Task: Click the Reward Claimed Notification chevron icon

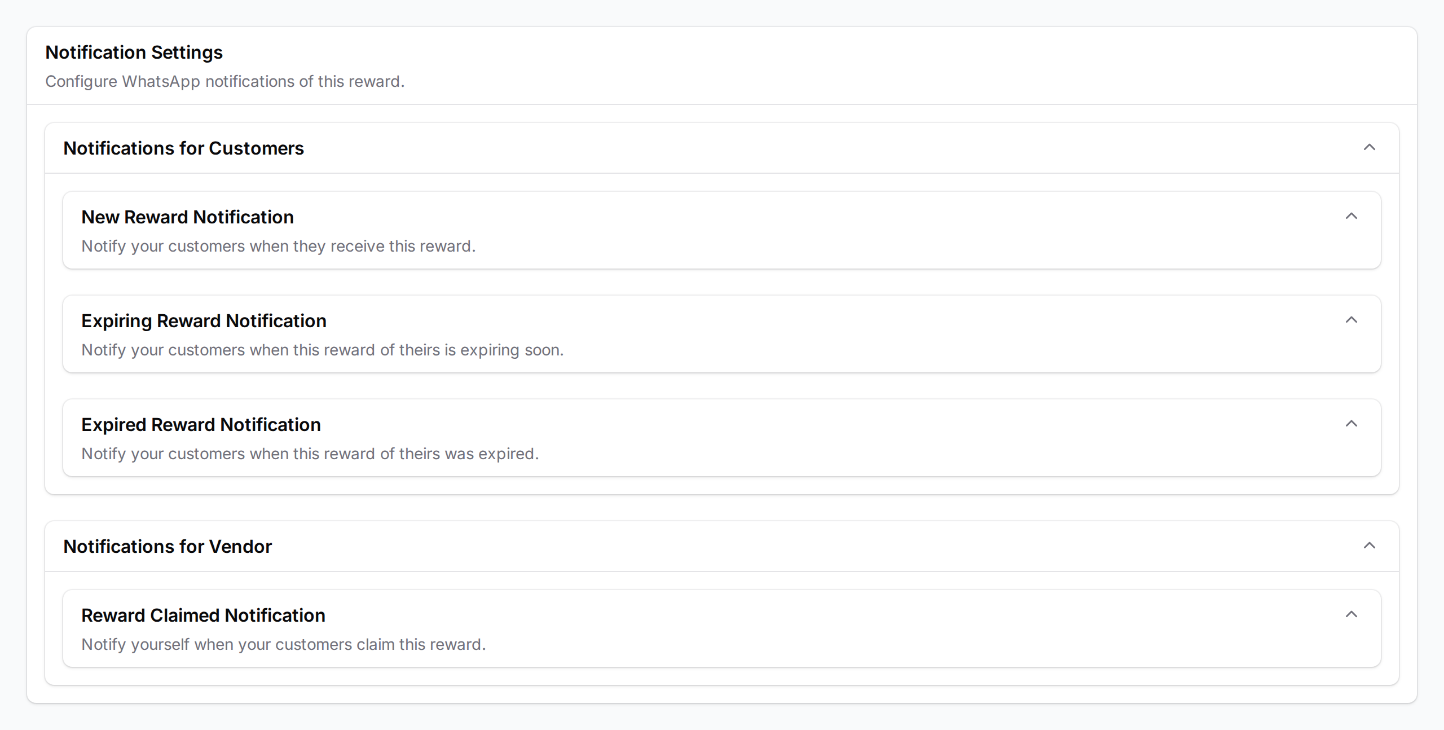Action: (x=1353, y=614)
